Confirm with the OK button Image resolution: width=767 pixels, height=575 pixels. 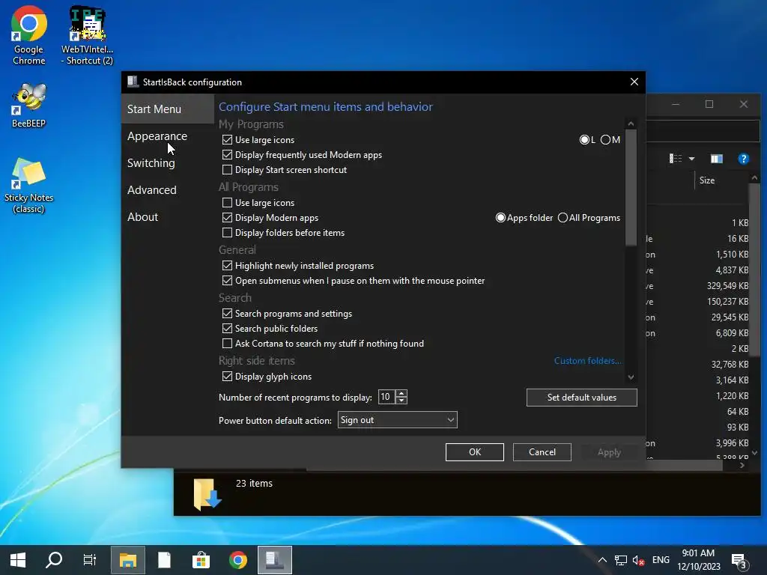[x=474, y=452]
